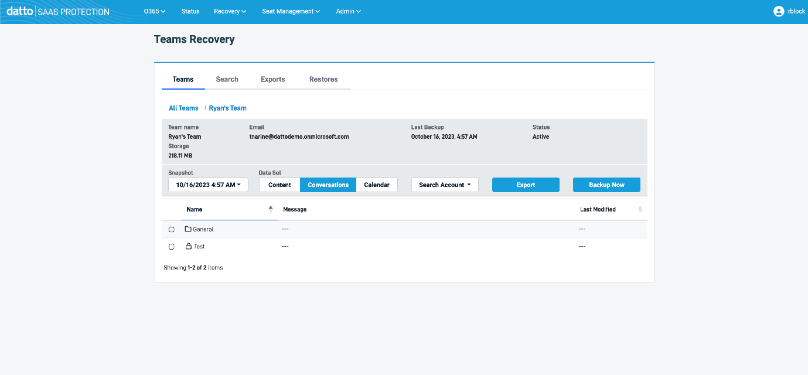808x375 pixels.
Task: Open the Snapshot date dropdown
Action: tap(208, 185)
